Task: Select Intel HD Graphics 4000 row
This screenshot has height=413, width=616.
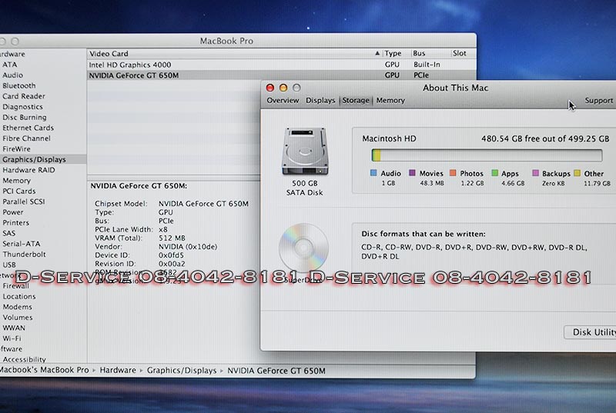Action: [x=281, y=65]
